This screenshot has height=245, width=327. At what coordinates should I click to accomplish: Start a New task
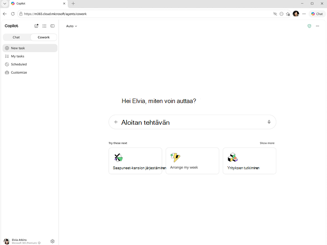click(x=30, y=48)
